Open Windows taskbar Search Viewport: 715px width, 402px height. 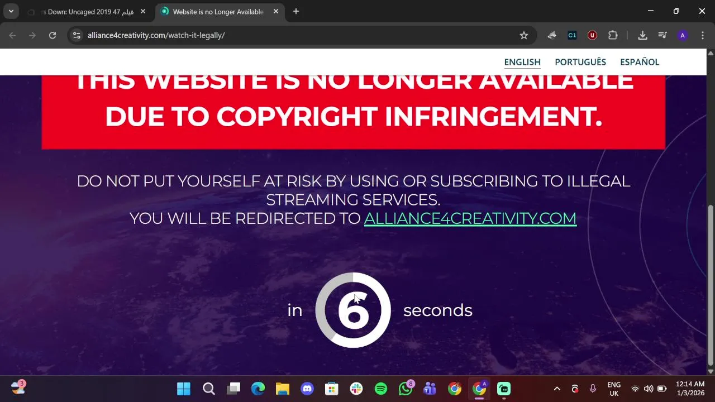[x=209, y=389]
